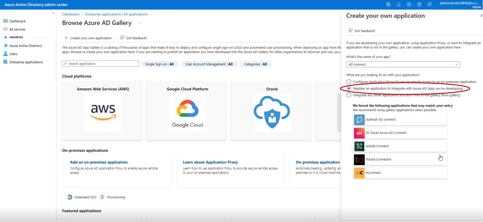Screen dimensions: 483x222
Task: Click the app name field containing AD connect
Action: point(403,64)
